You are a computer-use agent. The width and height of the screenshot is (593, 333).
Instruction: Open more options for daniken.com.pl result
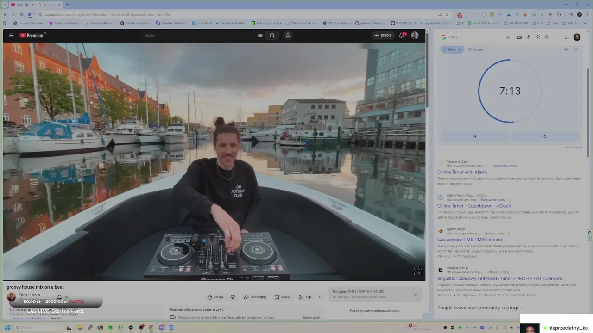coord(514,272)
